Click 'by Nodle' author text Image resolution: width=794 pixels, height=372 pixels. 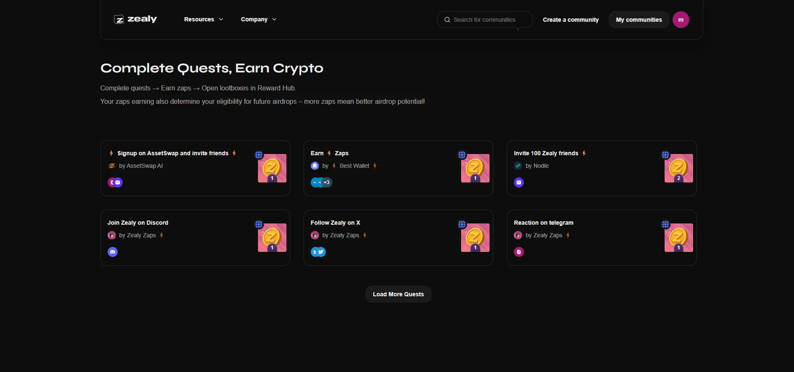(537, 166)
